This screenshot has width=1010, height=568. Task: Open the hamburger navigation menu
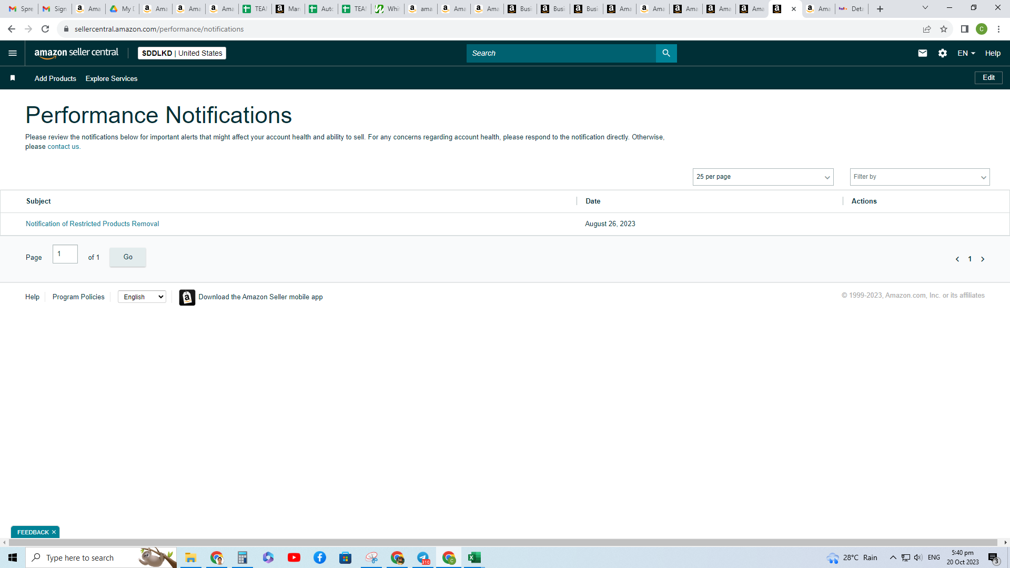click(13, 53)
